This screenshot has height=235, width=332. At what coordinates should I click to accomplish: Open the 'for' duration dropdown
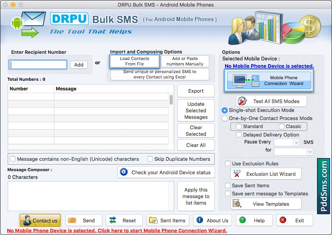294,152
